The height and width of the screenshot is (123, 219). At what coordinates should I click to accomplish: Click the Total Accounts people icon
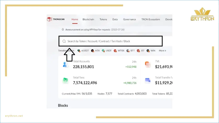[65, 65]
